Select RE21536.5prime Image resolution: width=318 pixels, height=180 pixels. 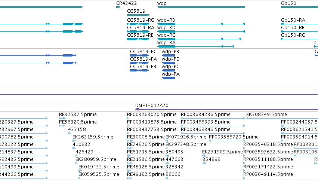(146, 159)
